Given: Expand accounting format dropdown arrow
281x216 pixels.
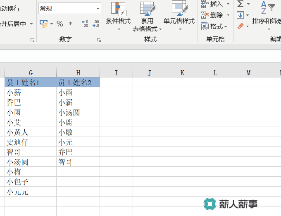Looking at the screenshot, I should click(x=52, y=24).
